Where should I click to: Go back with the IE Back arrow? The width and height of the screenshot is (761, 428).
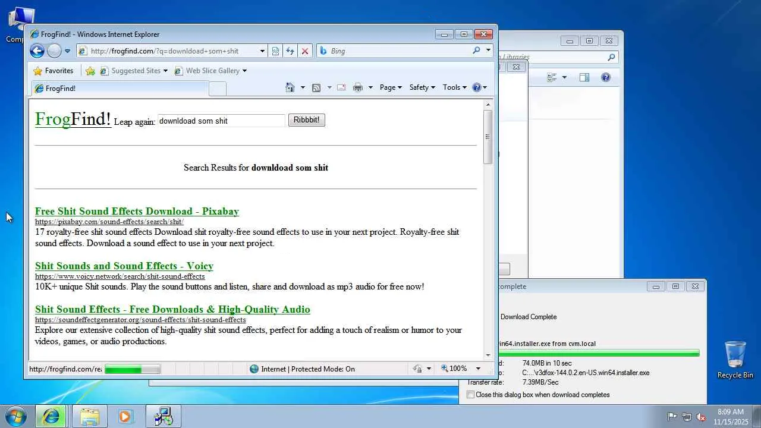[37, 51]
